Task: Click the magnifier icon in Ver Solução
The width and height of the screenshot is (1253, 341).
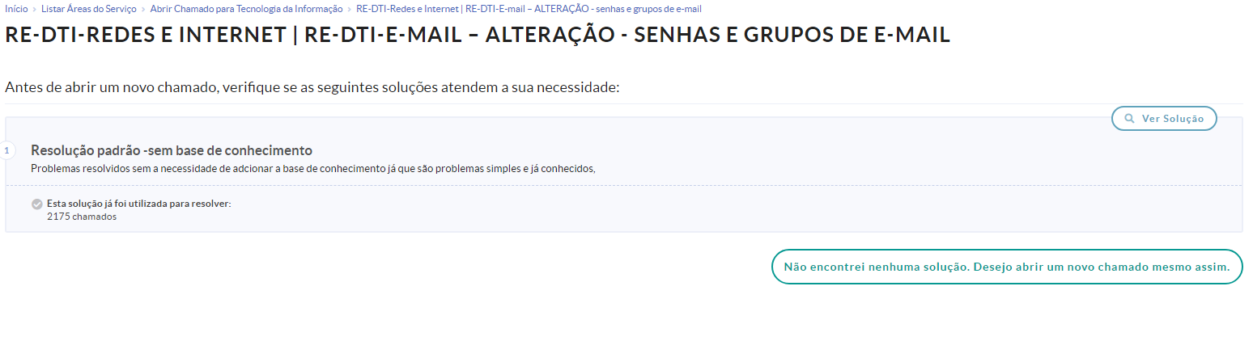Action: [1129, 119]
